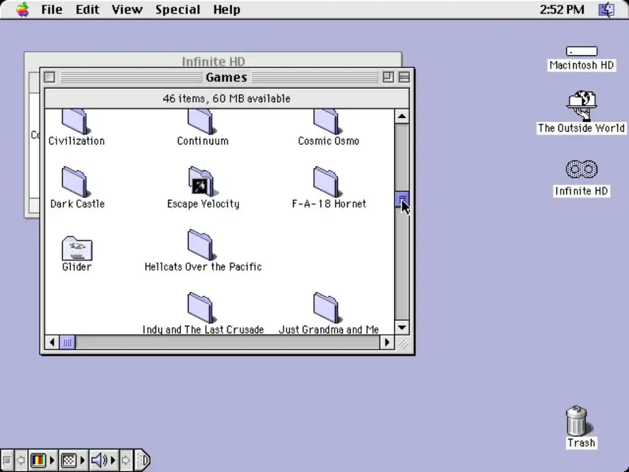Select the Continuum folder icon
This screenshot has height=472, width=629.
201,122
